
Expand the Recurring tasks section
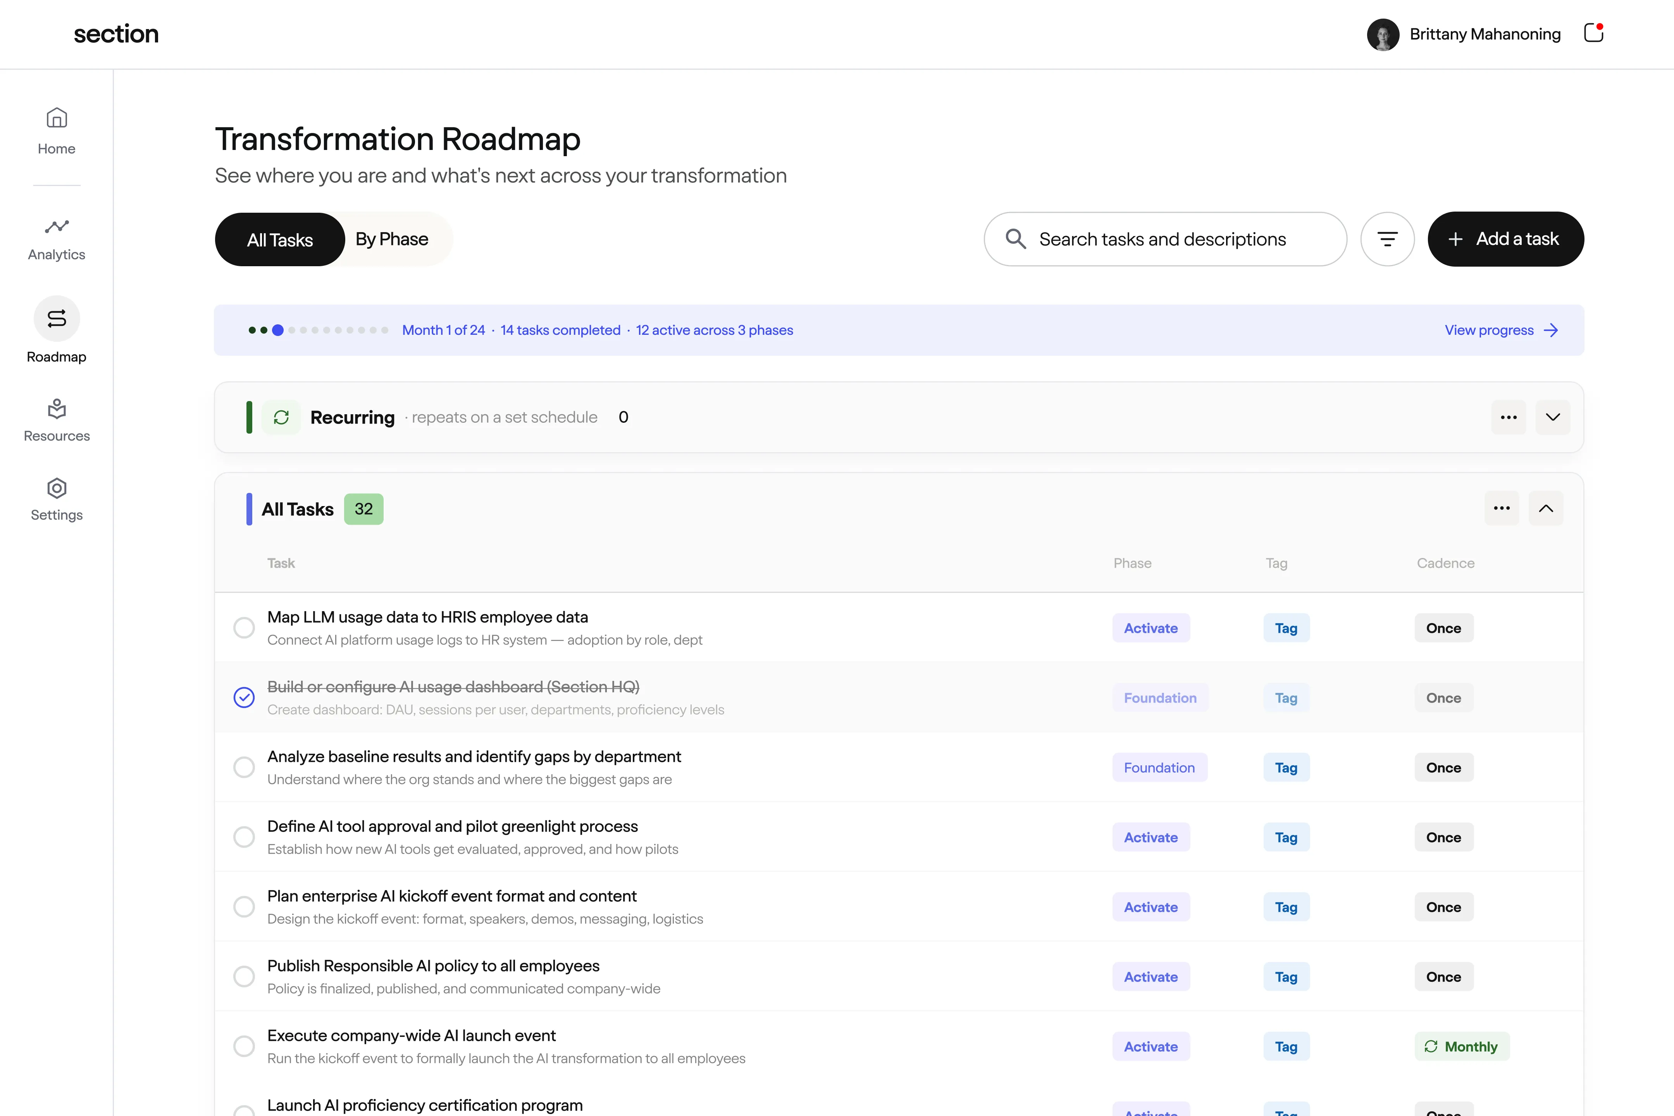coord(1553,417)
